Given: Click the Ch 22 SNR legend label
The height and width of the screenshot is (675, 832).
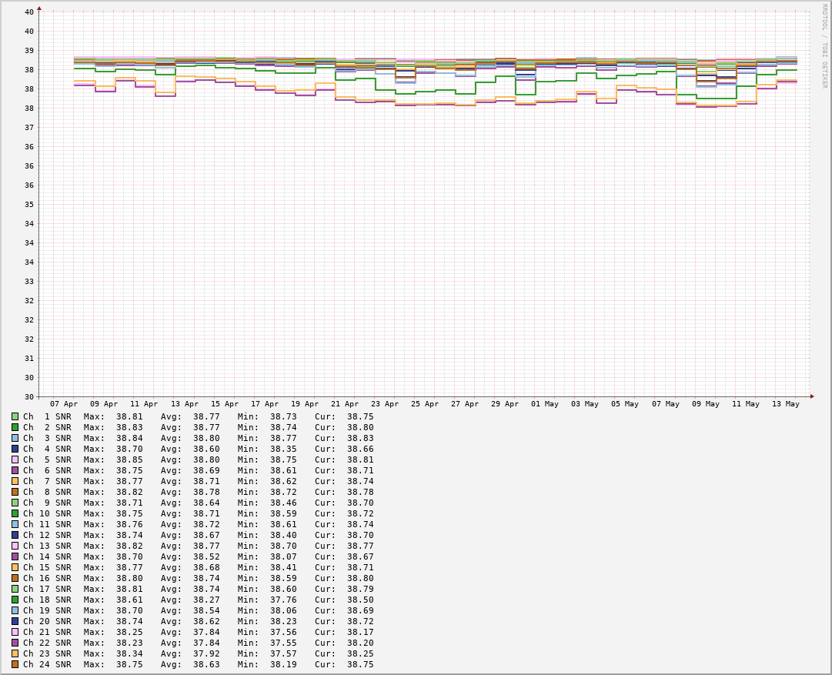Looking at the screenshot, I should tap(47, 643).
